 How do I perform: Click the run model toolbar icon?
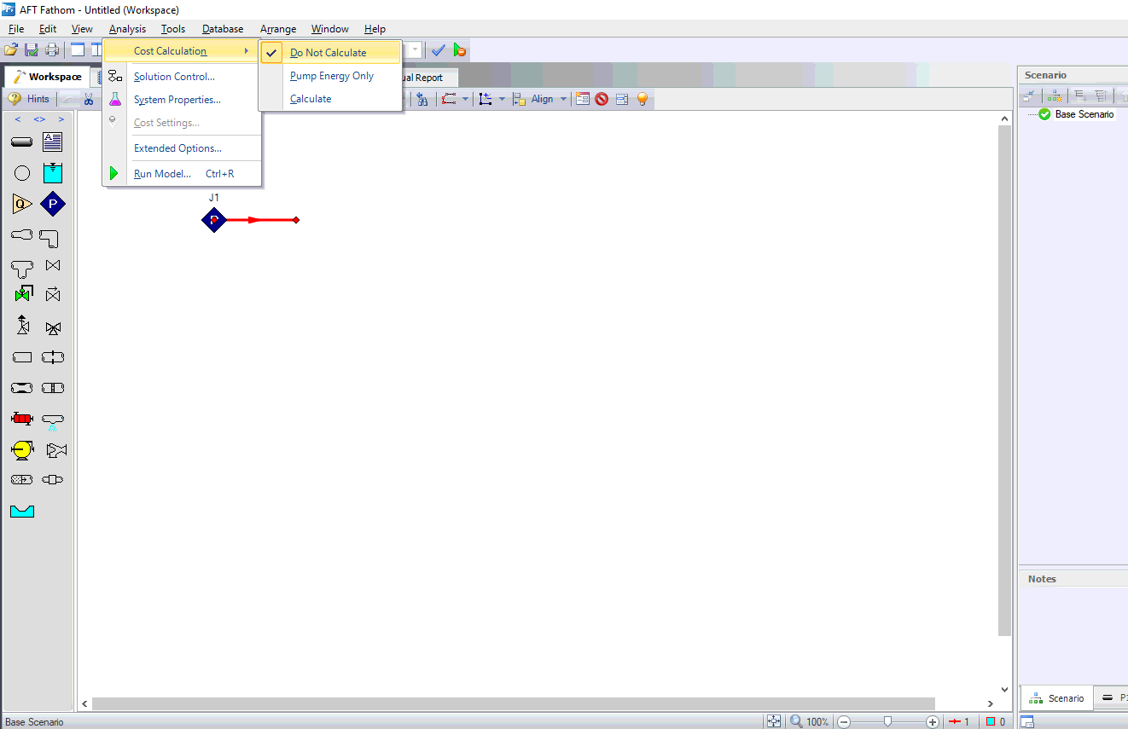point(460,50)
